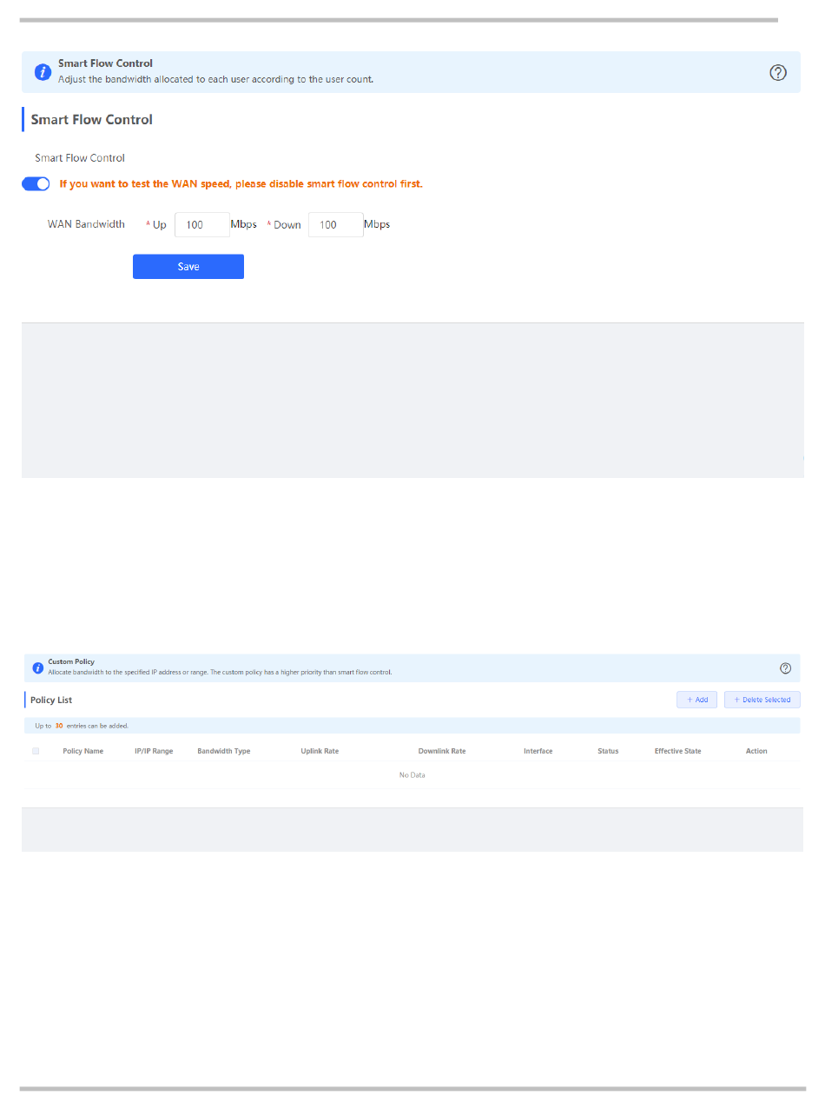Click the Uplink Rate column header

click(x=320, y=751)
